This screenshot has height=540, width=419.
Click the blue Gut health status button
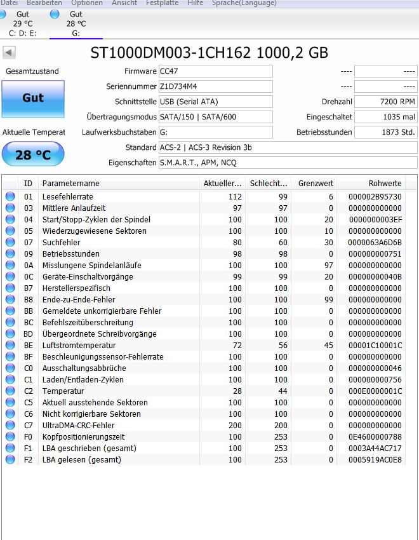point(33,99)
